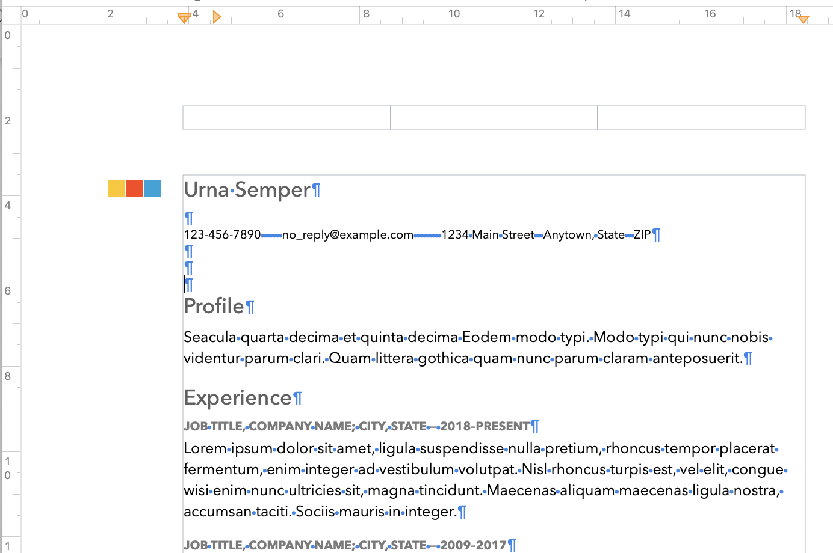Click the phone number 123-456-7890
The width and height of the screenshot is (833, 553).
pyautogui.click(x=223, y=234)
